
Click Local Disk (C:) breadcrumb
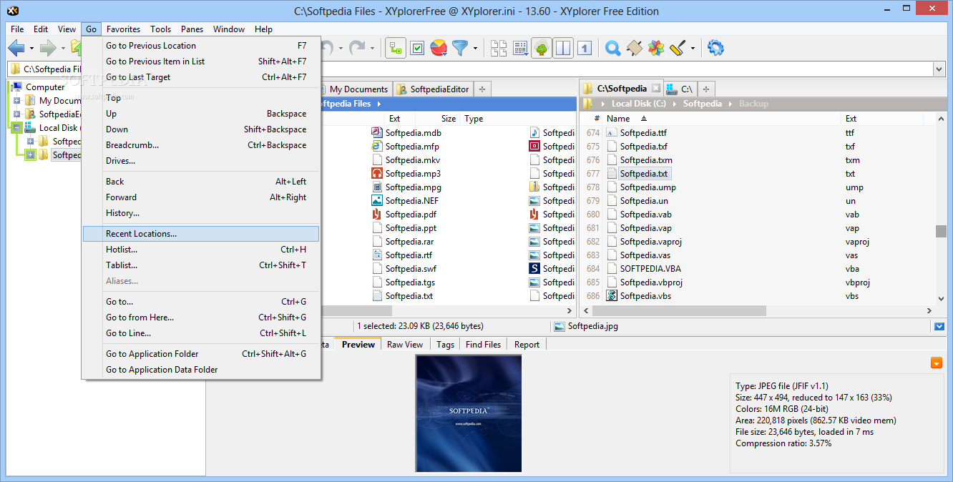pos(638,104)
